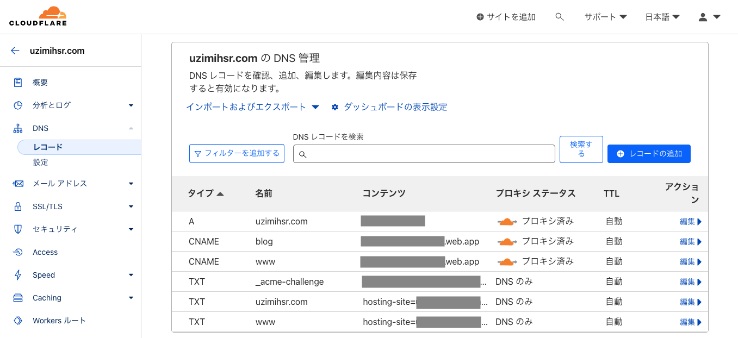738x338 pixels.
Task: Click 編集 for blog CNAME record
Action: [691, 242]
